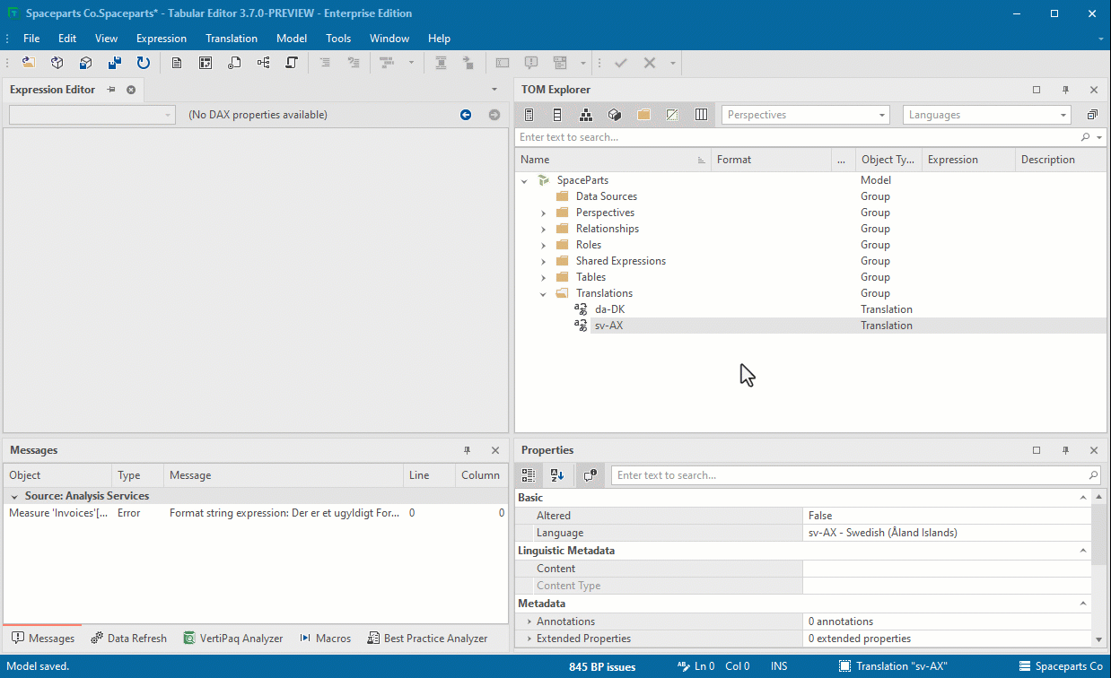Expand the Tables group in the tree
Viewport: 1111px width, 678px height.
click(543, 276)
